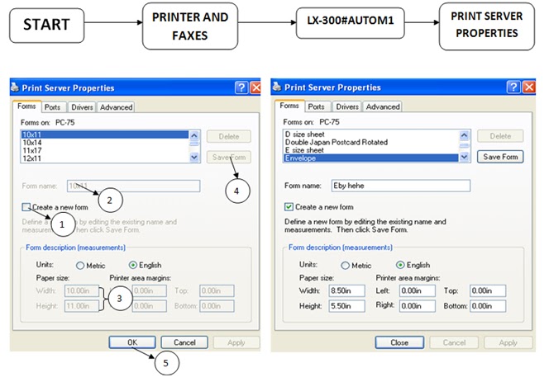Open Advanced tab in right dialog
Screen dimensions: 549x382
(x=383, y=106)
